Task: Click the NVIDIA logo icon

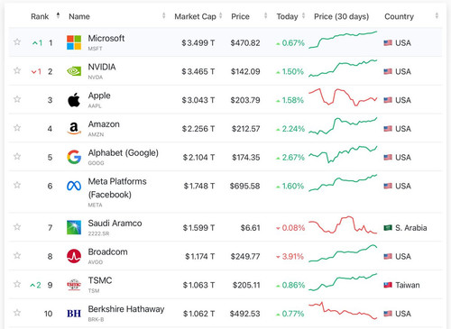Action: click(x=74, y=71)
